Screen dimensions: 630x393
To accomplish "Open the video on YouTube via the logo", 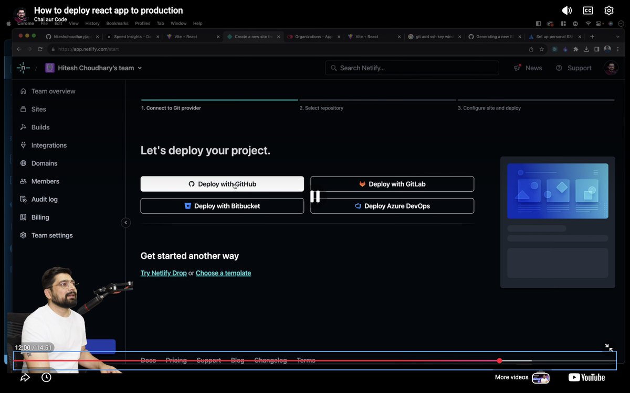I will coord(587,377).
